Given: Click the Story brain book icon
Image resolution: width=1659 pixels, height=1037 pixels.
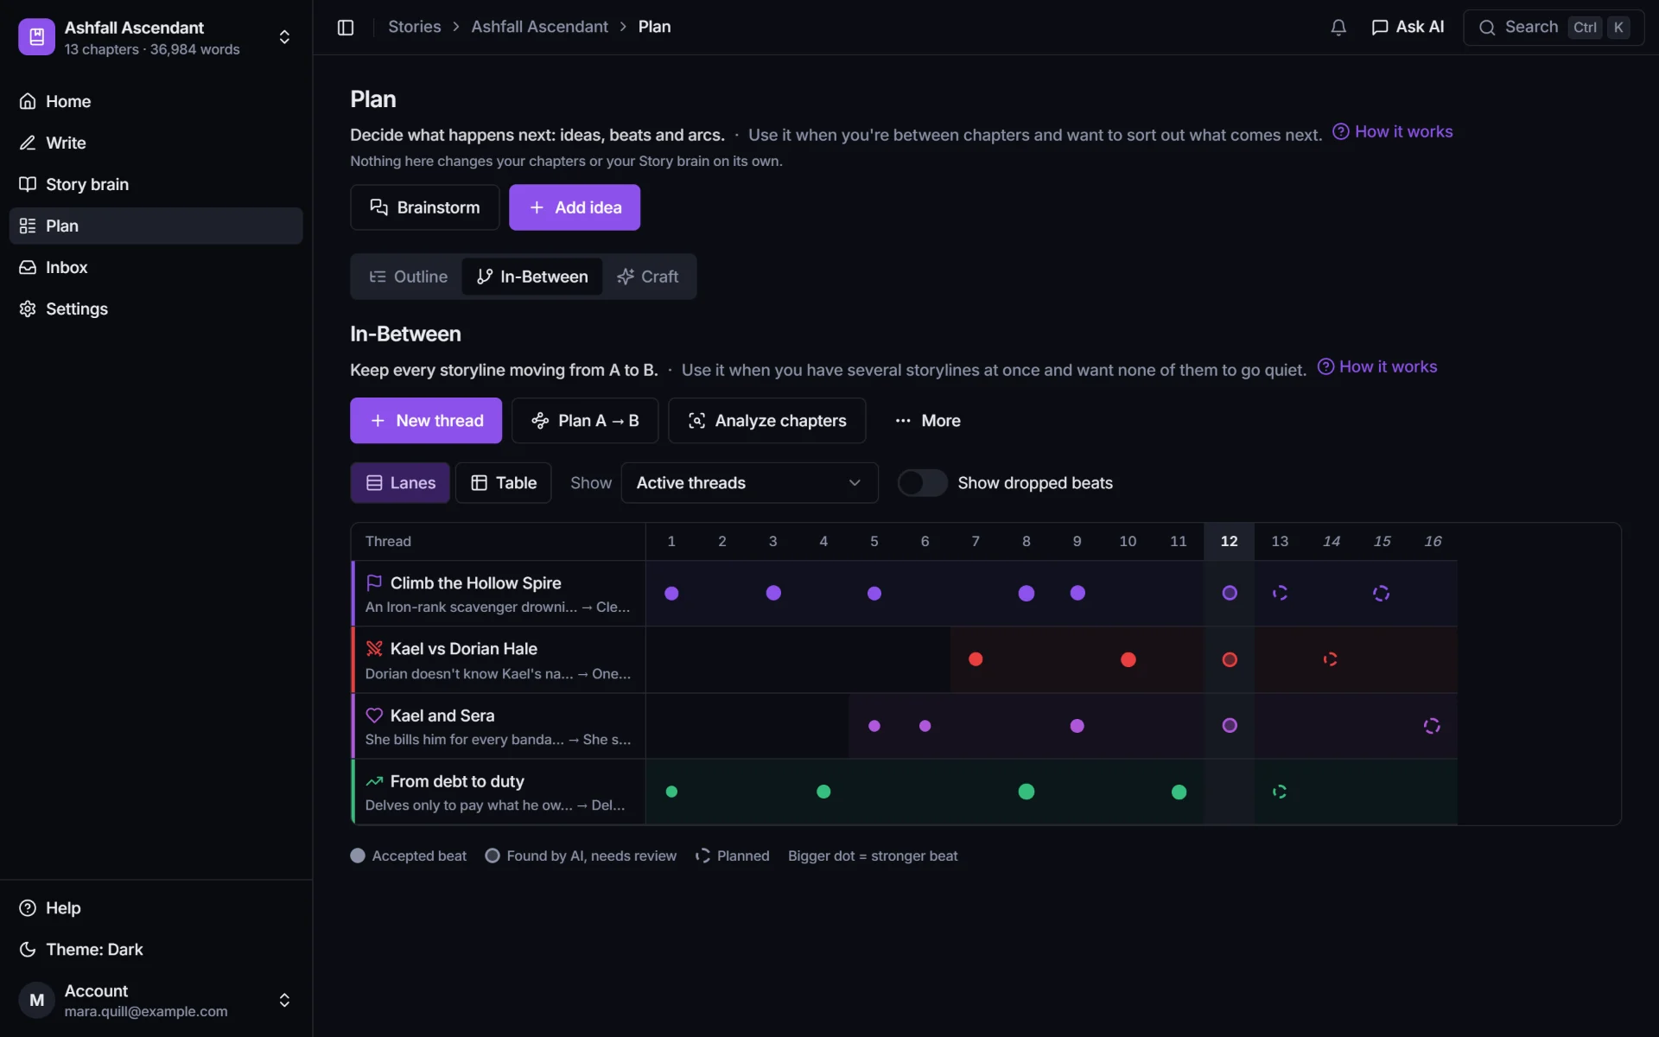Looking at the screenshot, I should [x=28, y=184].
